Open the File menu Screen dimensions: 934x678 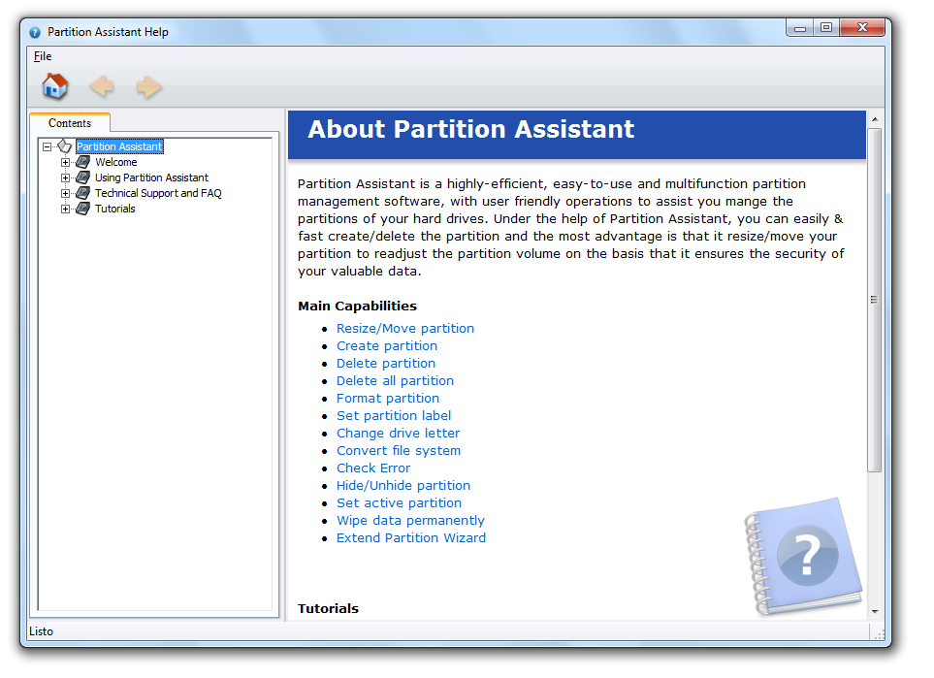[43, 56]
